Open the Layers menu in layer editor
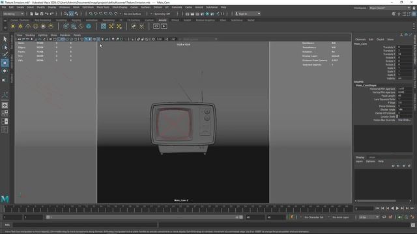The width and height of the screenshot is (417, 234). click(x=359, y=161)
